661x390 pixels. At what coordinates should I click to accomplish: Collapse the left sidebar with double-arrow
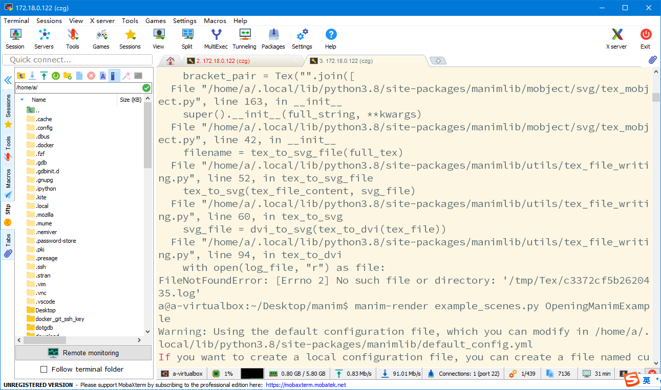[8, 80]
